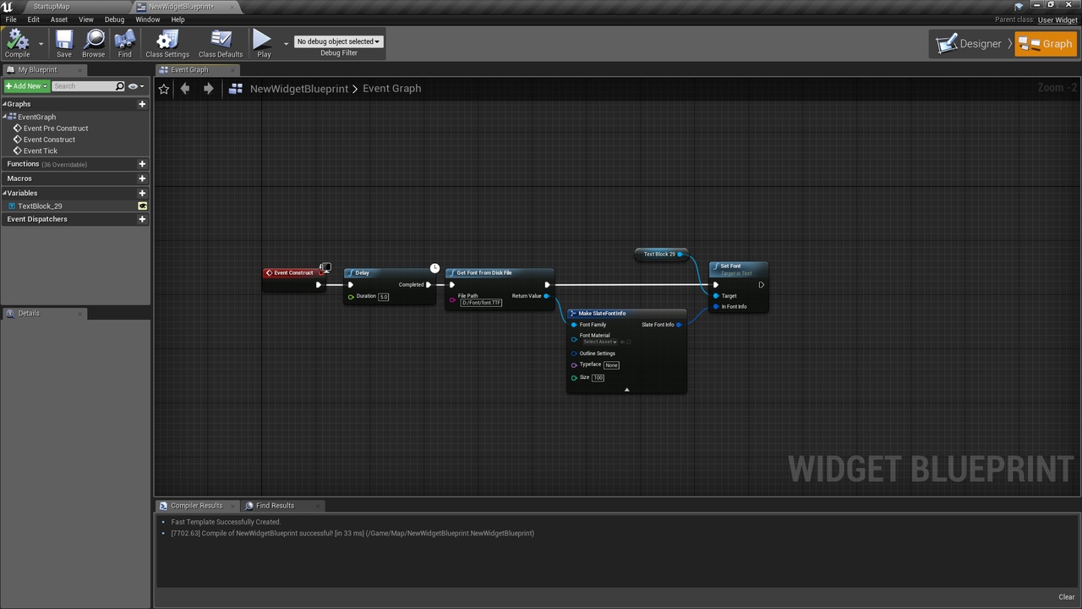Viewport: 1082px width, 609px height.
Task: Edit the font Size 100 field
Action: coord(598,377)
